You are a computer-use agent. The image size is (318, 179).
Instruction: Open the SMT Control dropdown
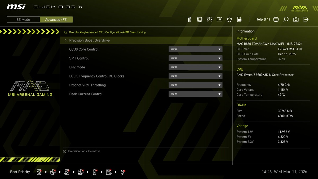(x=195, y=58)
